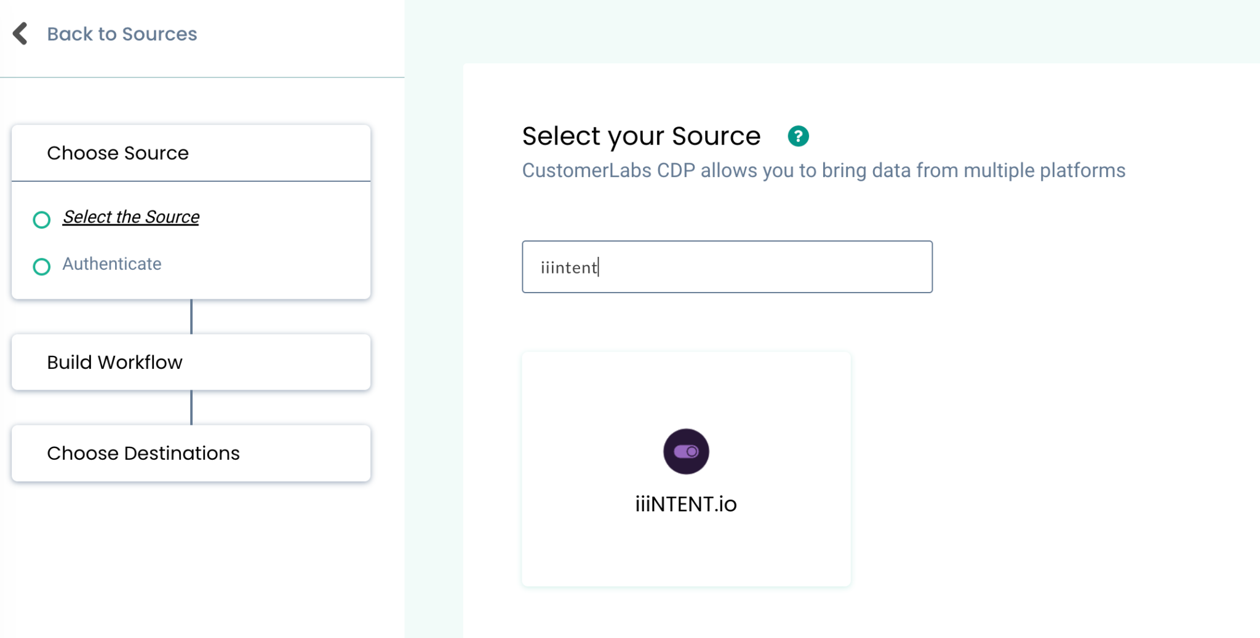1260x638 pixels.
Task: Click the Choose Source title text
Action: [x=118, y=153]
